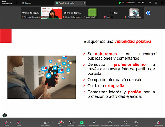Open the Reaccionar reactions menu

(70, 123)
